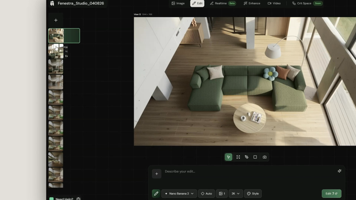Click the camera tool in canvas toolbar
Viewport: 356px width, 200px height.
265,157
